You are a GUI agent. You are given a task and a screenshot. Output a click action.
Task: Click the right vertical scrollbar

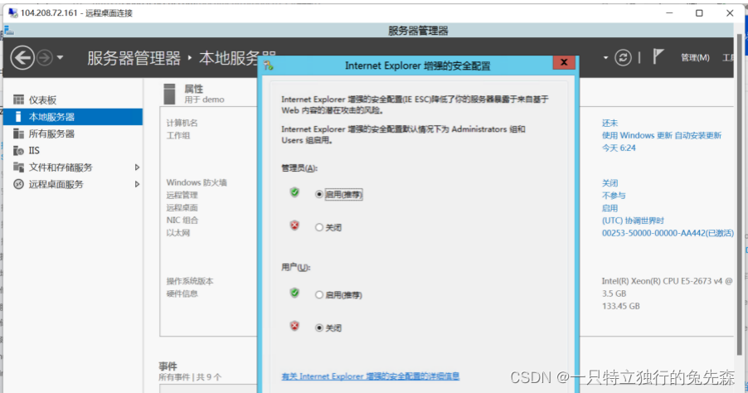click(x=740, y=194)
